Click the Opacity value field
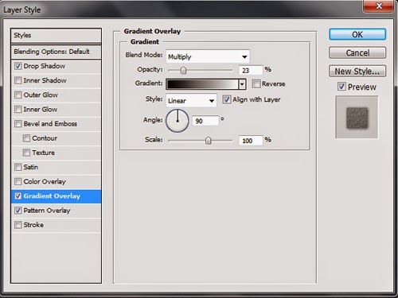This screenshot has height=298, width=398. 251,70
